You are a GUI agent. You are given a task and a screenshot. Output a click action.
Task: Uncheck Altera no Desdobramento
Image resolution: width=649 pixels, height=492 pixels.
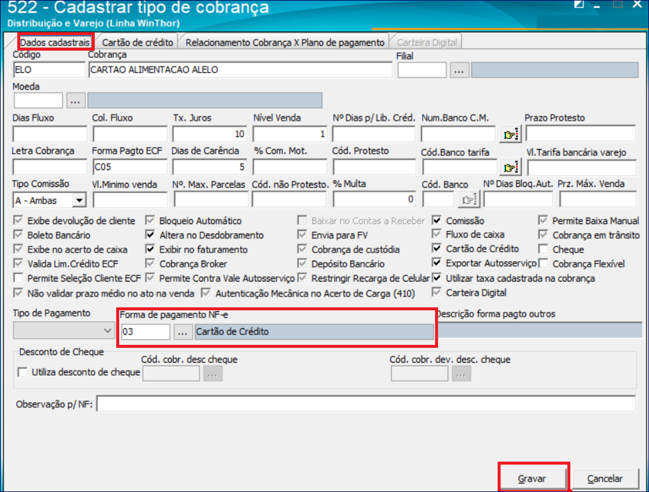pos(150,235)
